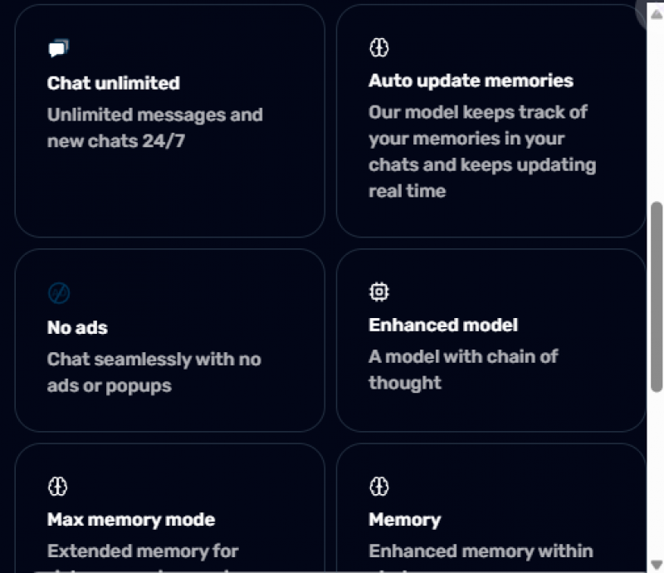Click the scrollbar down arrow

pos(657,564)
